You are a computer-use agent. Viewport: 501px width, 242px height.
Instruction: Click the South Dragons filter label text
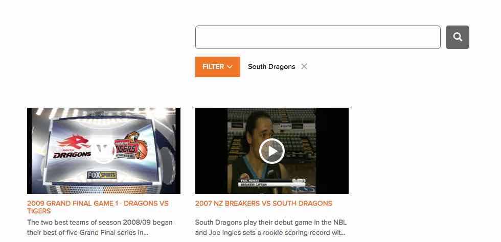(271, 66)
